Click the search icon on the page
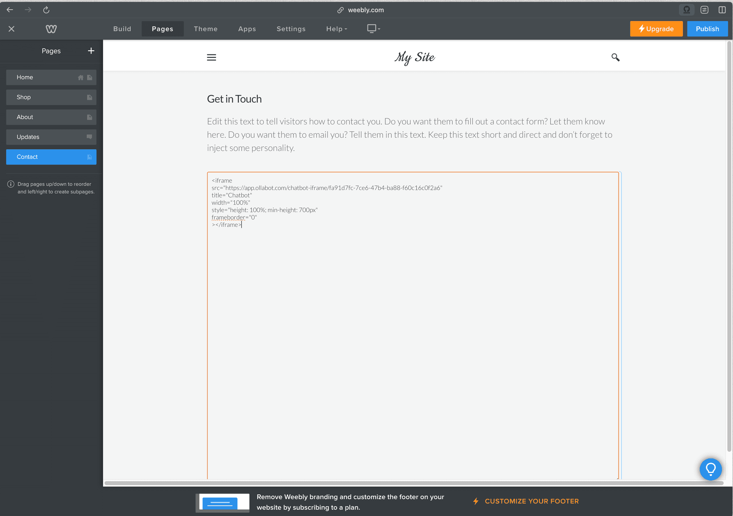Viewport: 733px width, 516px height. pyautogui.click(x=616, y=57)
